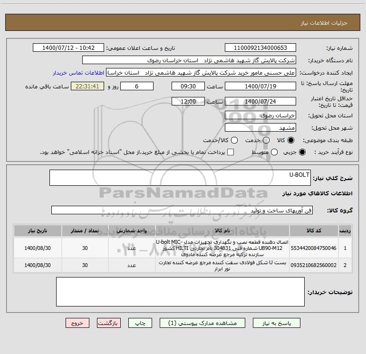Viewport: 366px width, 354px height.
Task: Click the row 2 need date 1400/08/30
Action: click(38, 265)
